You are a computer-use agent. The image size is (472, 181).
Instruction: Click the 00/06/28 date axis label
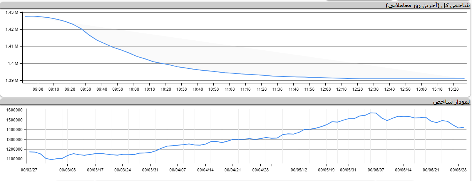coord(458,169)
